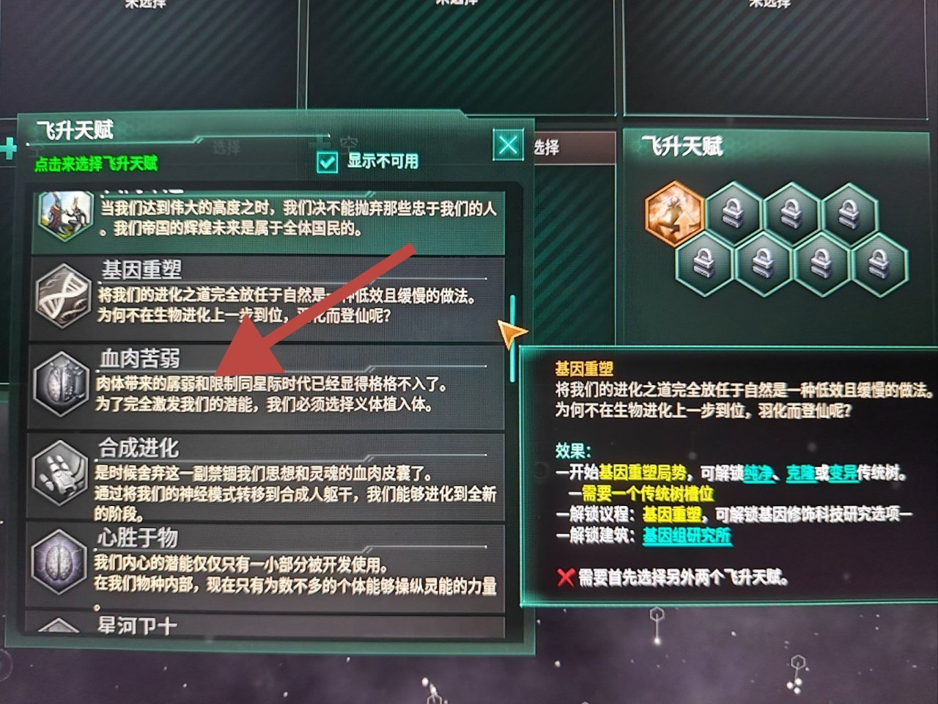Select the 合成进化 perk entry
This screenshot has height=704, width=938.
click(x=267, y=477)
